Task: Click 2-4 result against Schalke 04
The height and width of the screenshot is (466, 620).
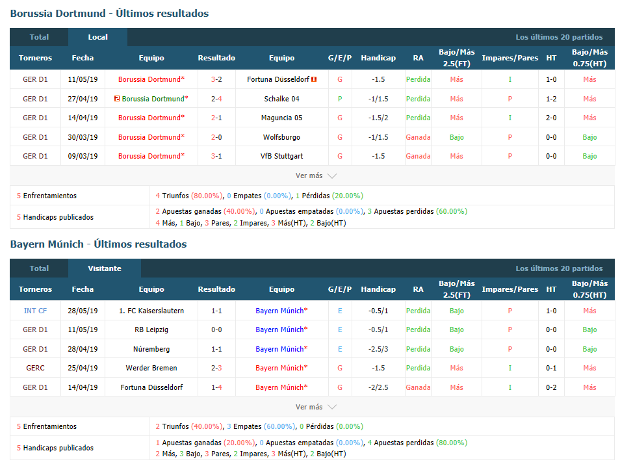Action: click(216, 99)
